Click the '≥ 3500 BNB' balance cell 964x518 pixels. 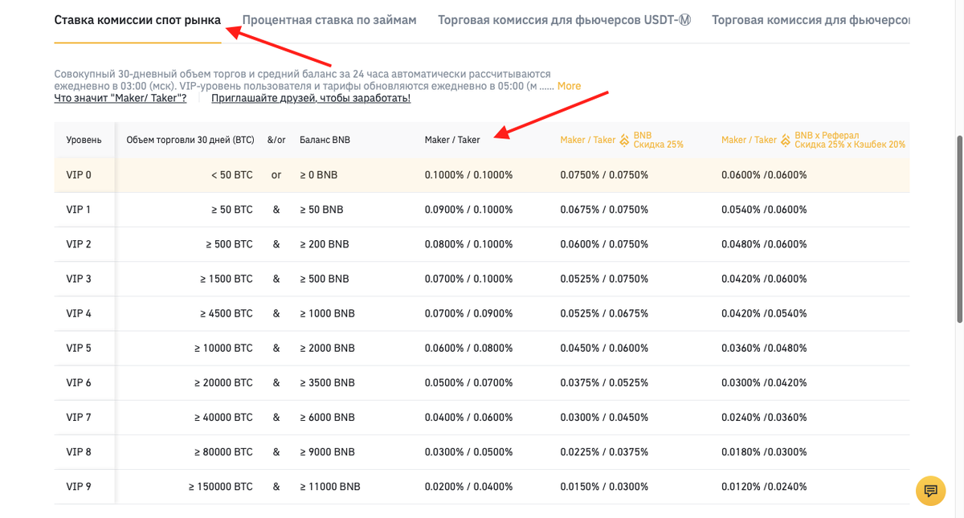pyautogui.click(x=327, y=383)
